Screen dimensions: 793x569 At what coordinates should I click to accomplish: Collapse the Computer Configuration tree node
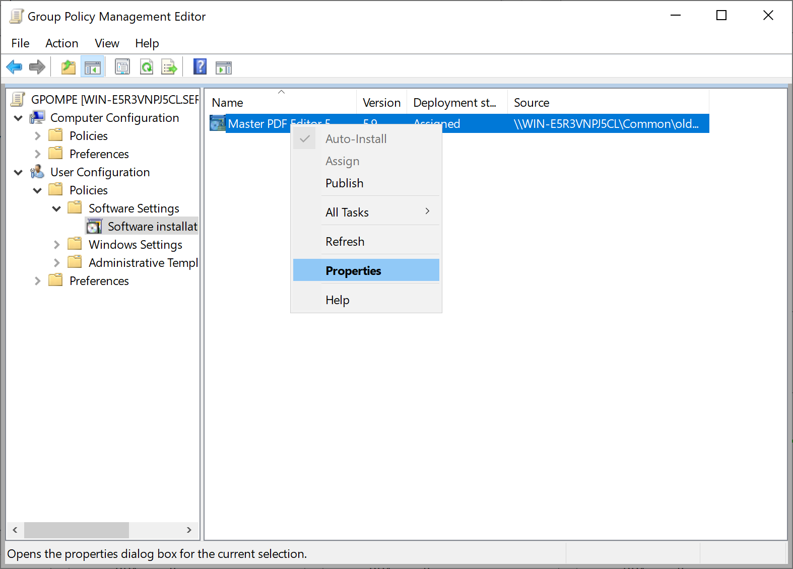point(19,118)
